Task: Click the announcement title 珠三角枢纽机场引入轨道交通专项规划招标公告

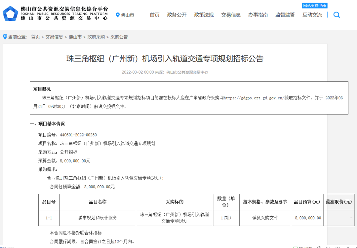Action: [x=165, y=59]
